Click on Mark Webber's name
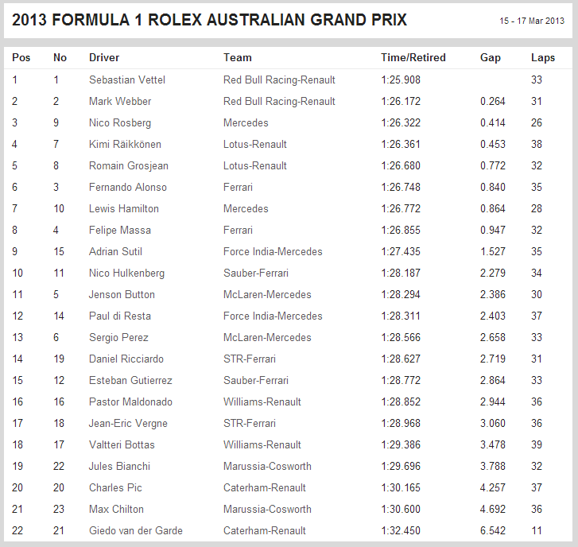Screen dimensions: 578x547 tap(120, 101)
